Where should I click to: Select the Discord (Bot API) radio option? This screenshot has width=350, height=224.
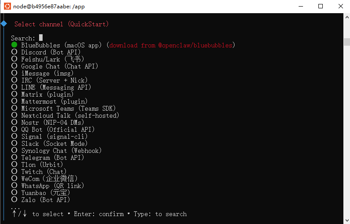[14, 52]
